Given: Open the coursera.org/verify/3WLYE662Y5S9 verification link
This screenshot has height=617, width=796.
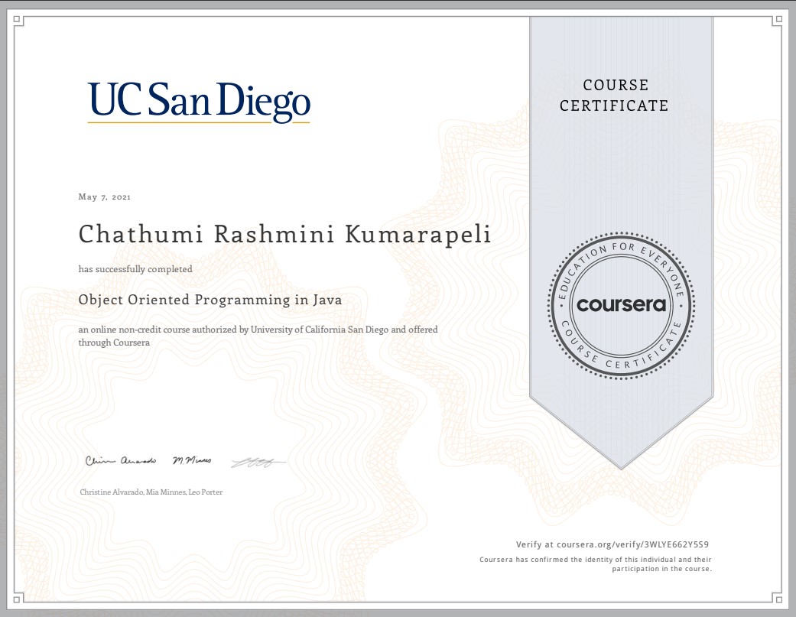Looking at the screenshot, I should pyautogui.click(x=632, y=544).
